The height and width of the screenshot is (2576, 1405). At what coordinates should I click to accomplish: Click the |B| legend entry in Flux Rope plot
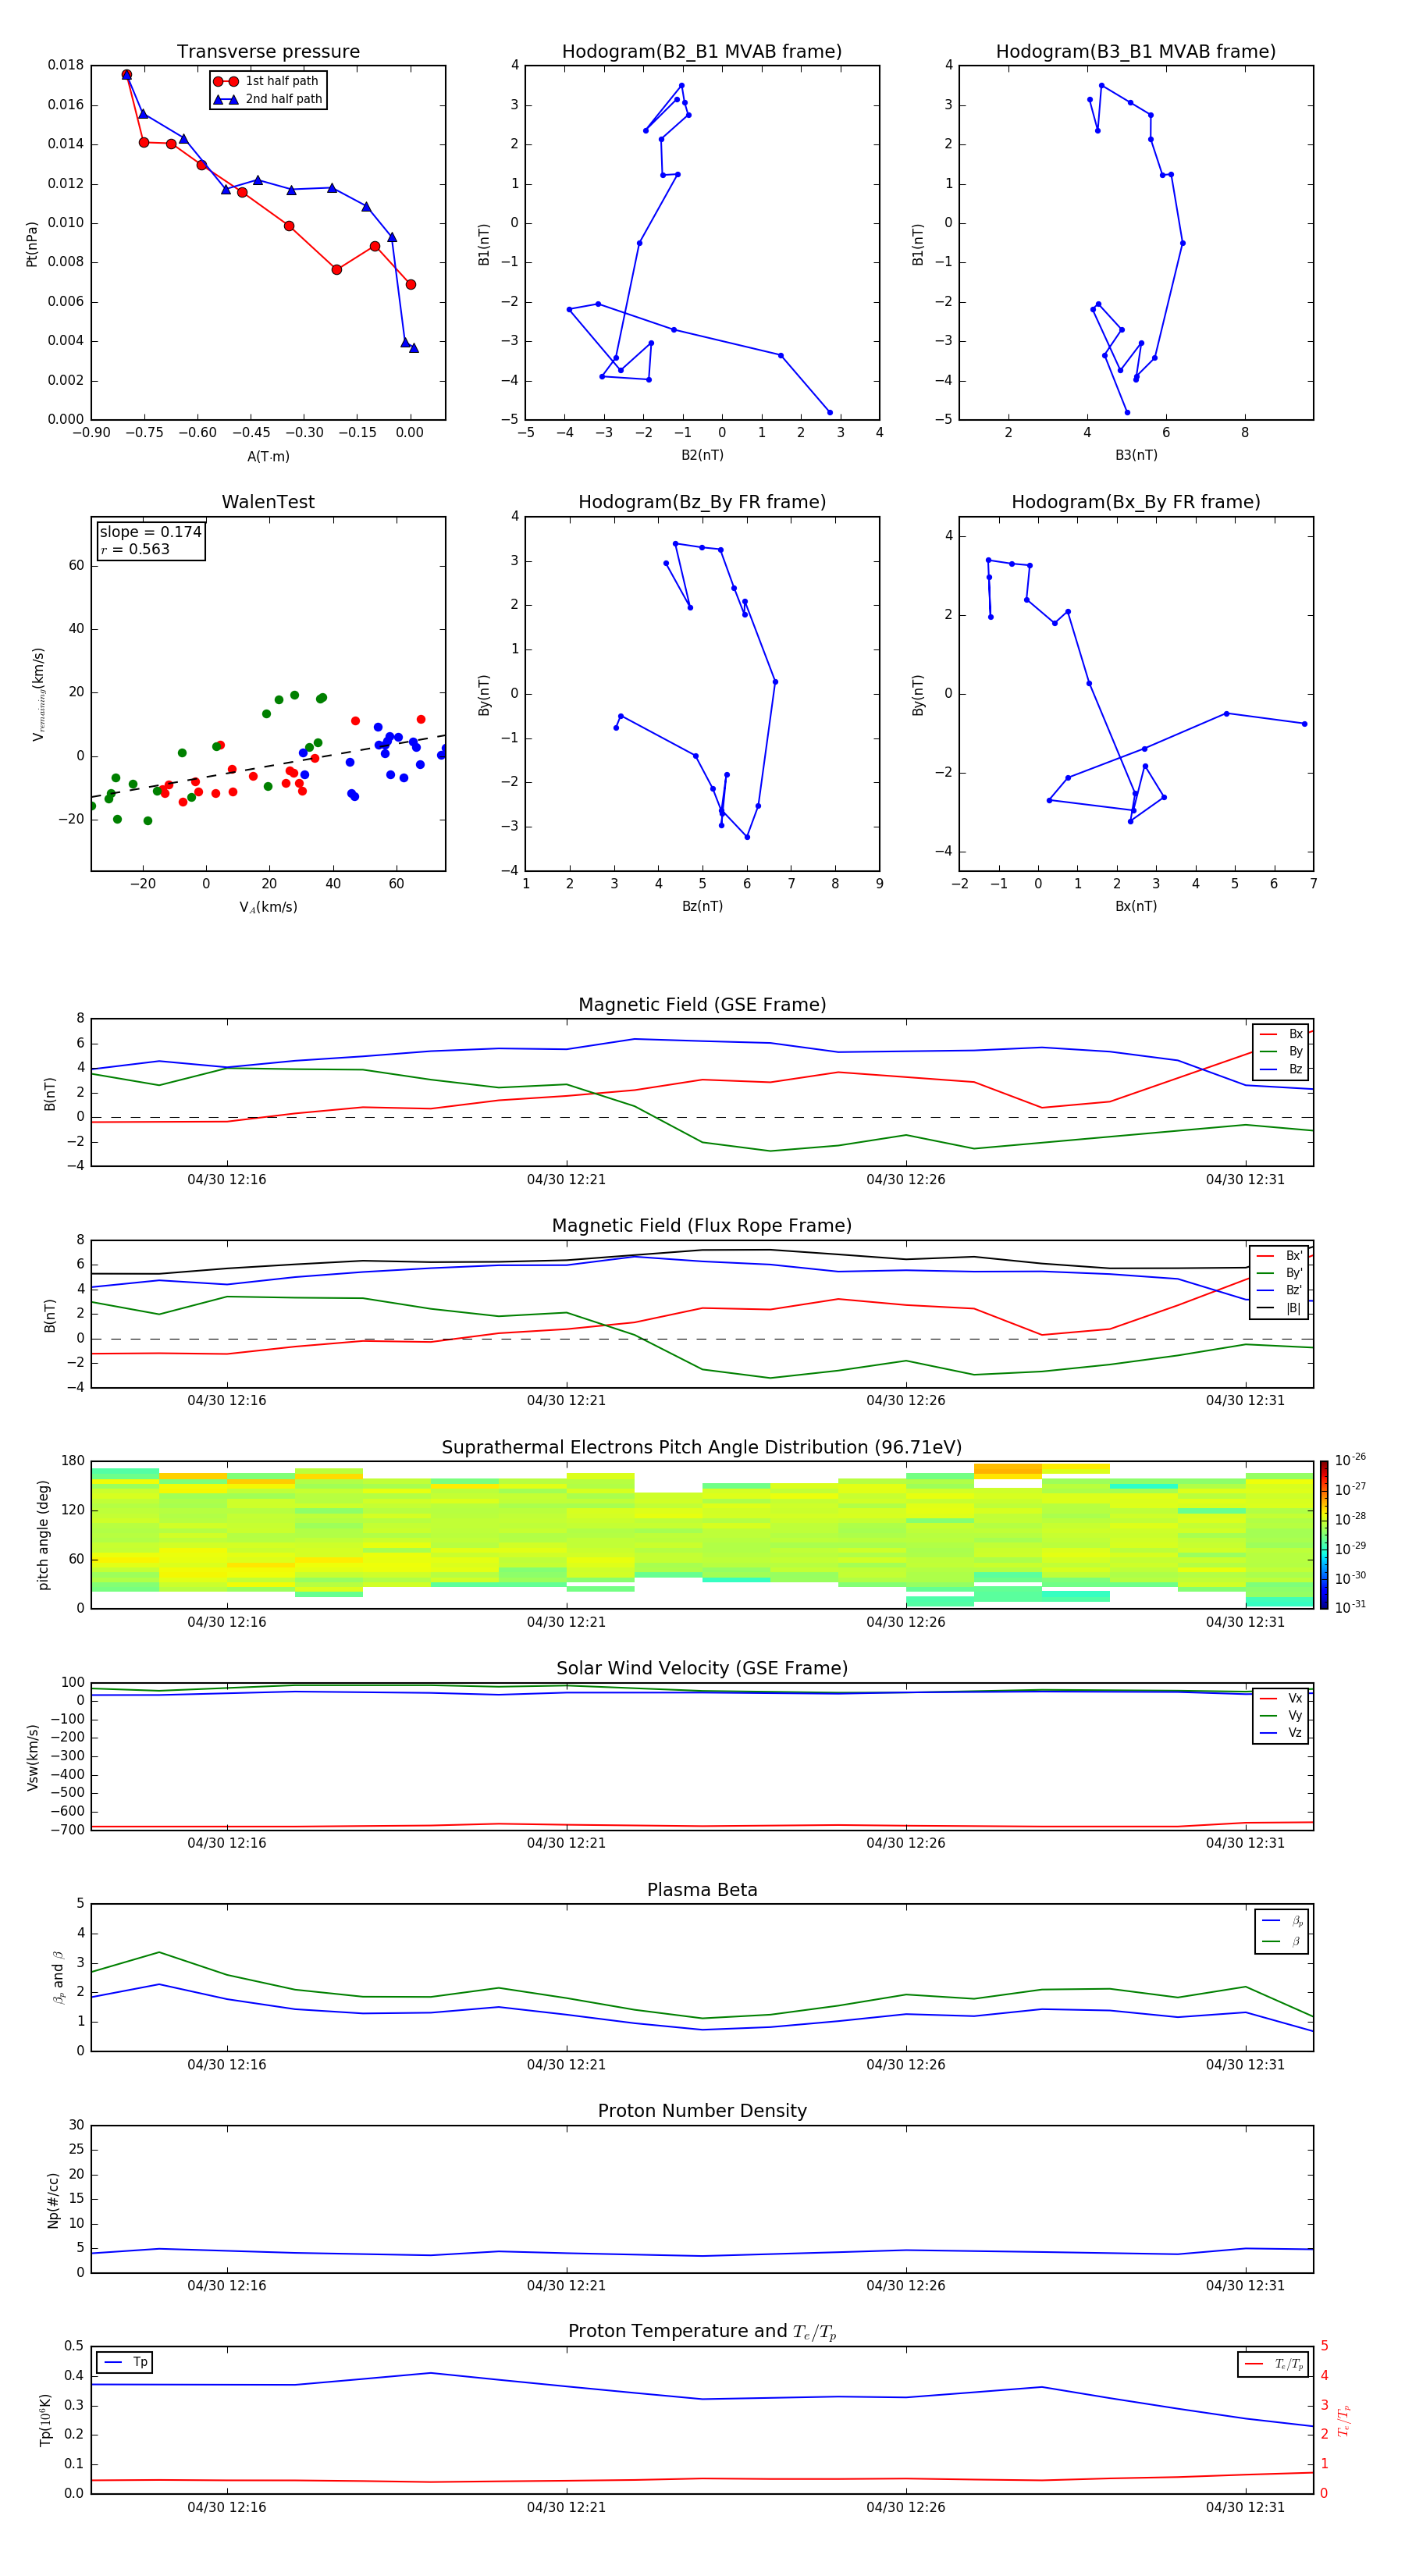coord(1280,1308)
